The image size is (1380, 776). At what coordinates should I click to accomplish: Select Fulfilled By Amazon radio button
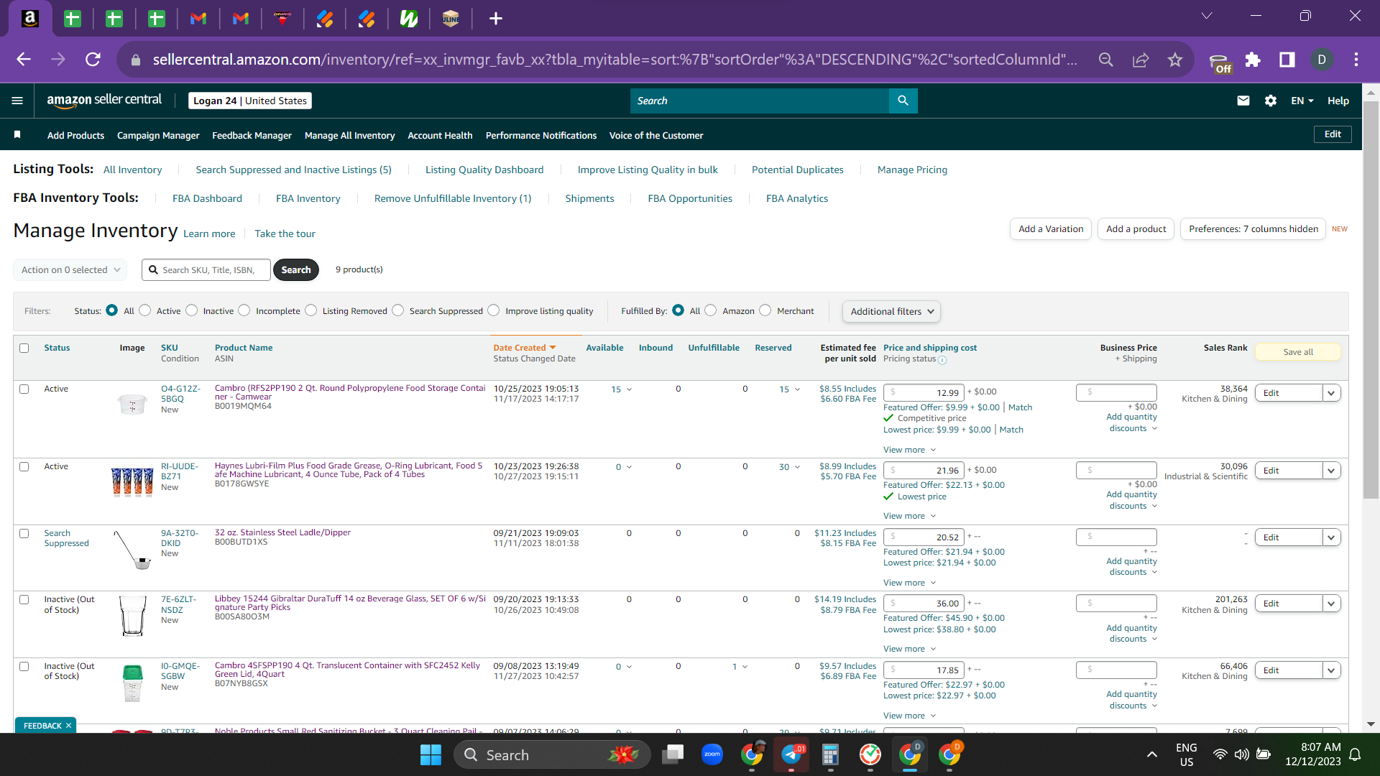[711, 310]
